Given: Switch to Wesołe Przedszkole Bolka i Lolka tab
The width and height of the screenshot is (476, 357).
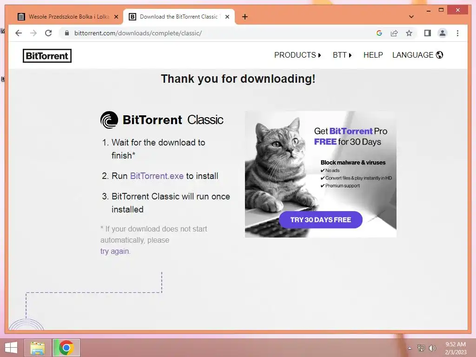Looking at the screenshot, I should [x=69, y=17].
